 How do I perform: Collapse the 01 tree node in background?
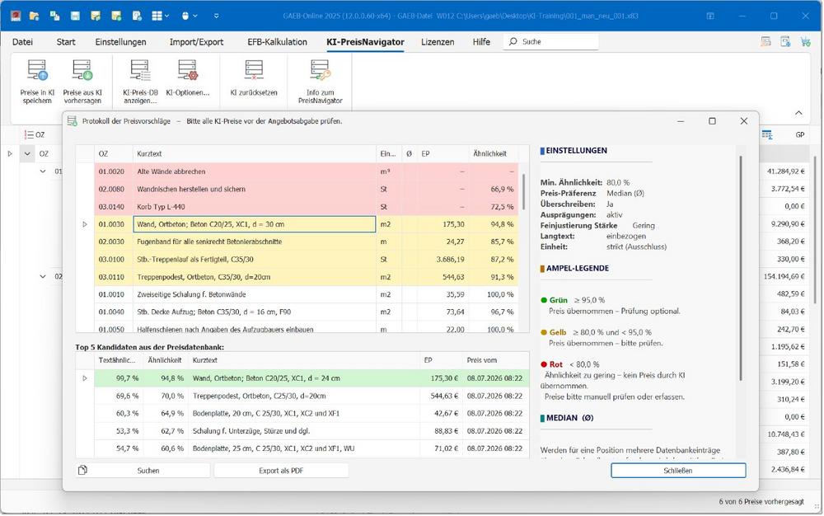[x=43, y=171]
